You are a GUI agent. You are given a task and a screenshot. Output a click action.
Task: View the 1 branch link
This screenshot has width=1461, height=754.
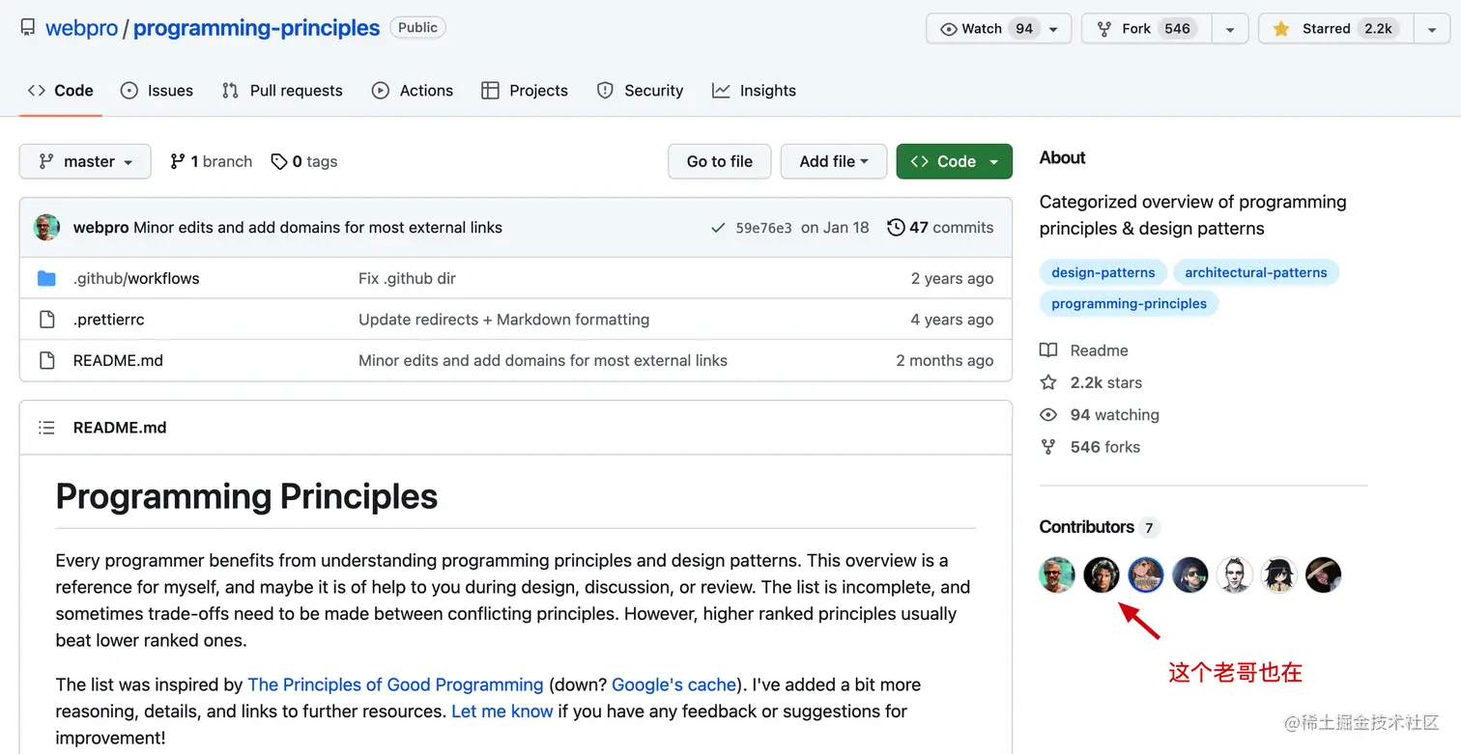click(211, 161)
